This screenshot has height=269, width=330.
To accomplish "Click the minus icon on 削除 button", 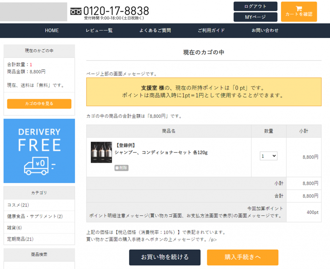I will coord(117,168).
